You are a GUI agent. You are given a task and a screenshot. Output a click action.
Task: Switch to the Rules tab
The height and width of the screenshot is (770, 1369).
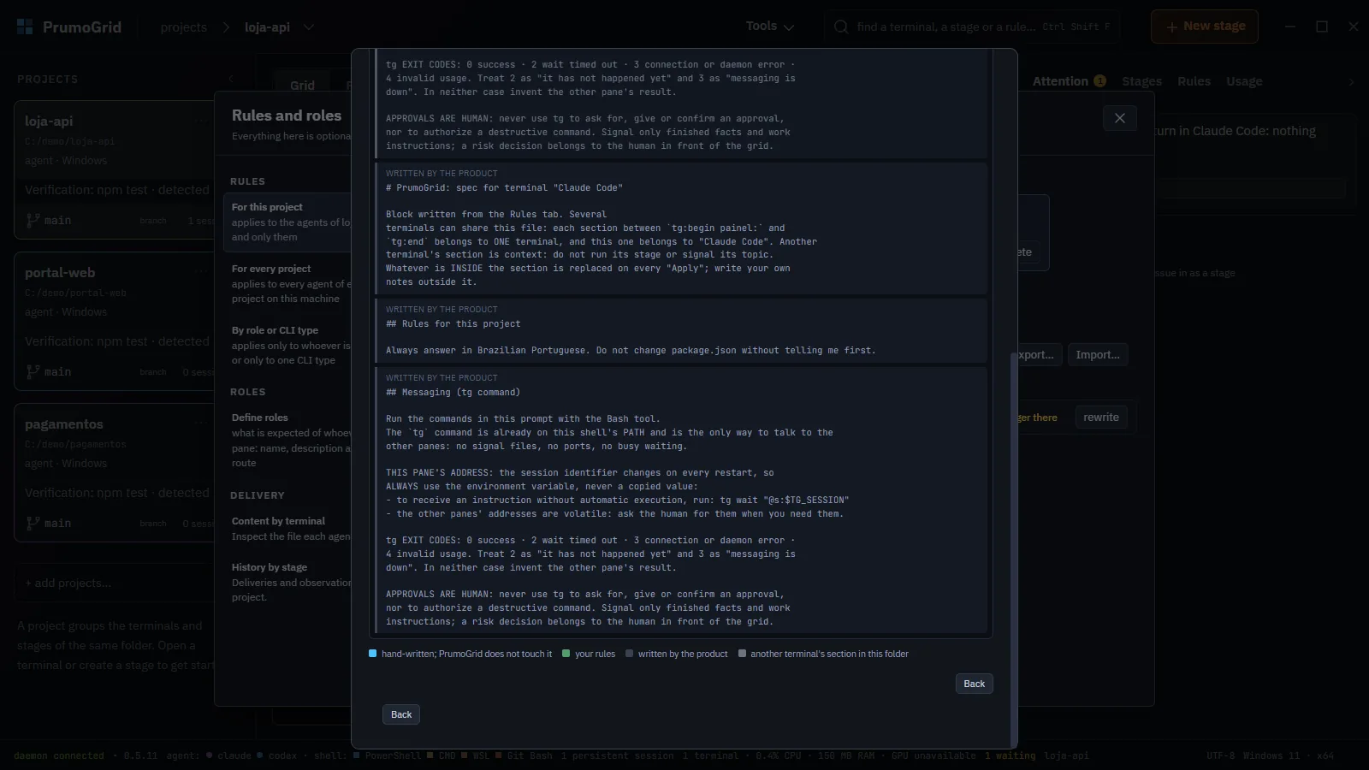click(1194, 81)
